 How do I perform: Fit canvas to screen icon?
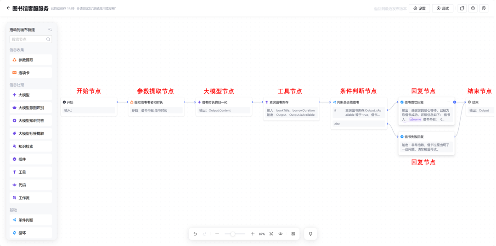pyautogui.click(x=271, y=234)
